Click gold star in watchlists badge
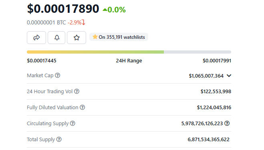The height and width of the screenshot is (150, 264). click(95, 37)
